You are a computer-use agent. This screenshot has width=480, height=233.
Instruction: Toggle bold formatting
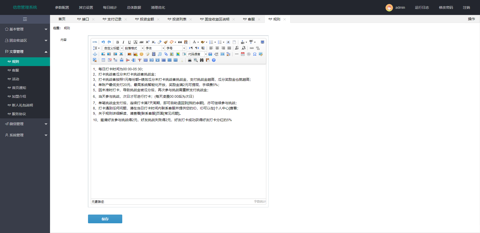point(117,42)
